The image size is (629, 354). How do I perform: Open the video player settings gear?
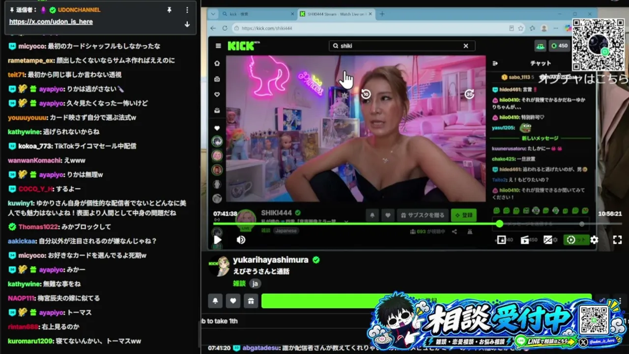[594, 240]
